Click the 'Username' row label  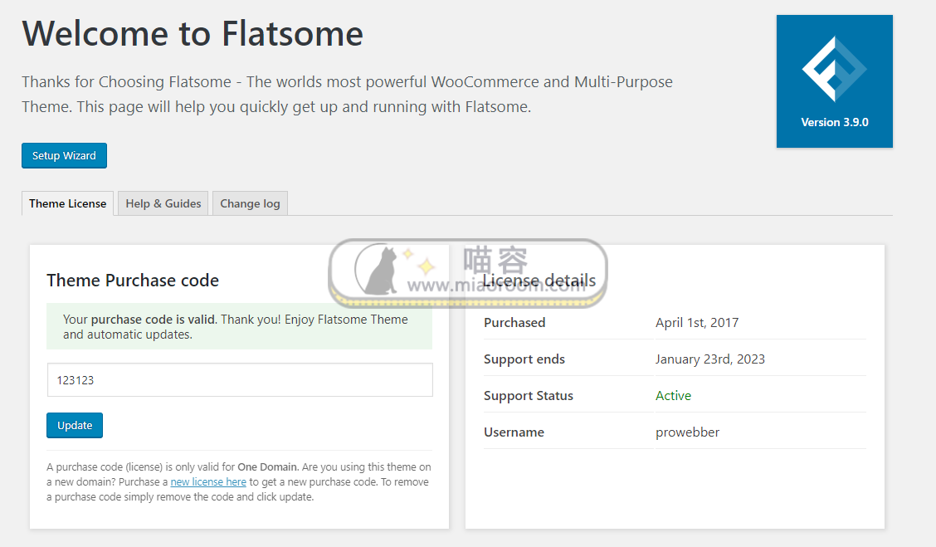514,432
